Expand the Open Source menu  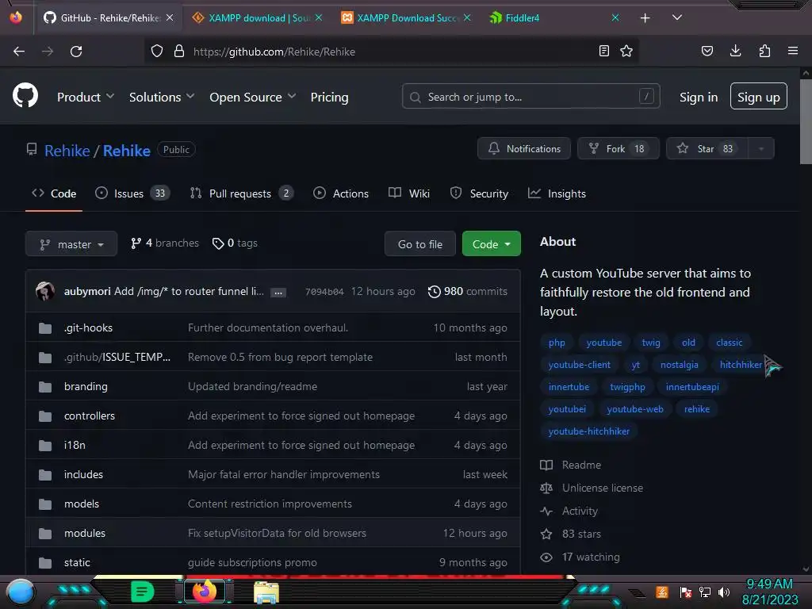253,97
